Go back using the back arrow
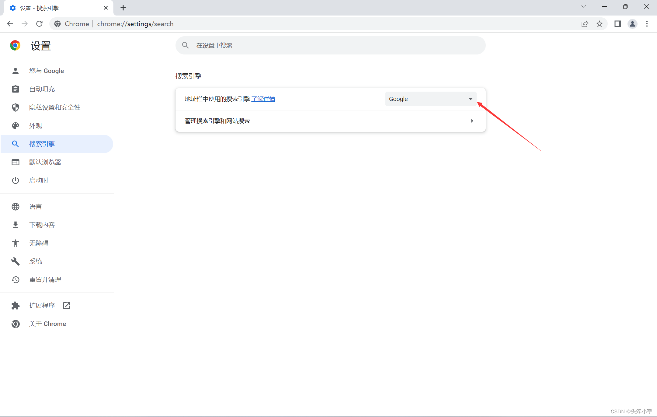 (x=10, y=24)
